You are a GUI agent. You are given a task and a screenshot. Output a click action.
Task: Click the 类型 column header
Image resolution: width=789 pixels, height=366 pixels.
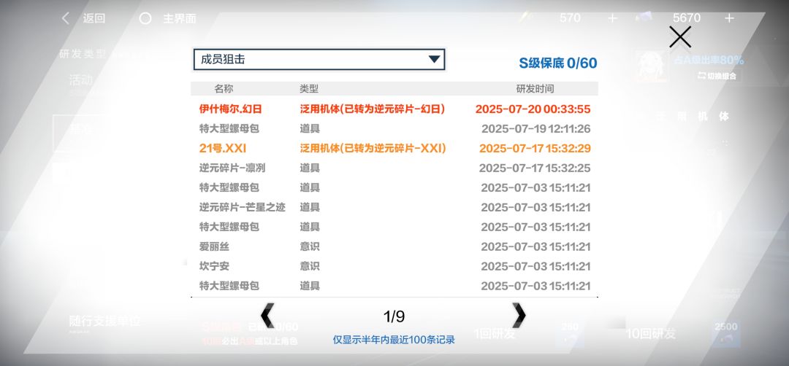pyautogui.click(x=309, y=89)
